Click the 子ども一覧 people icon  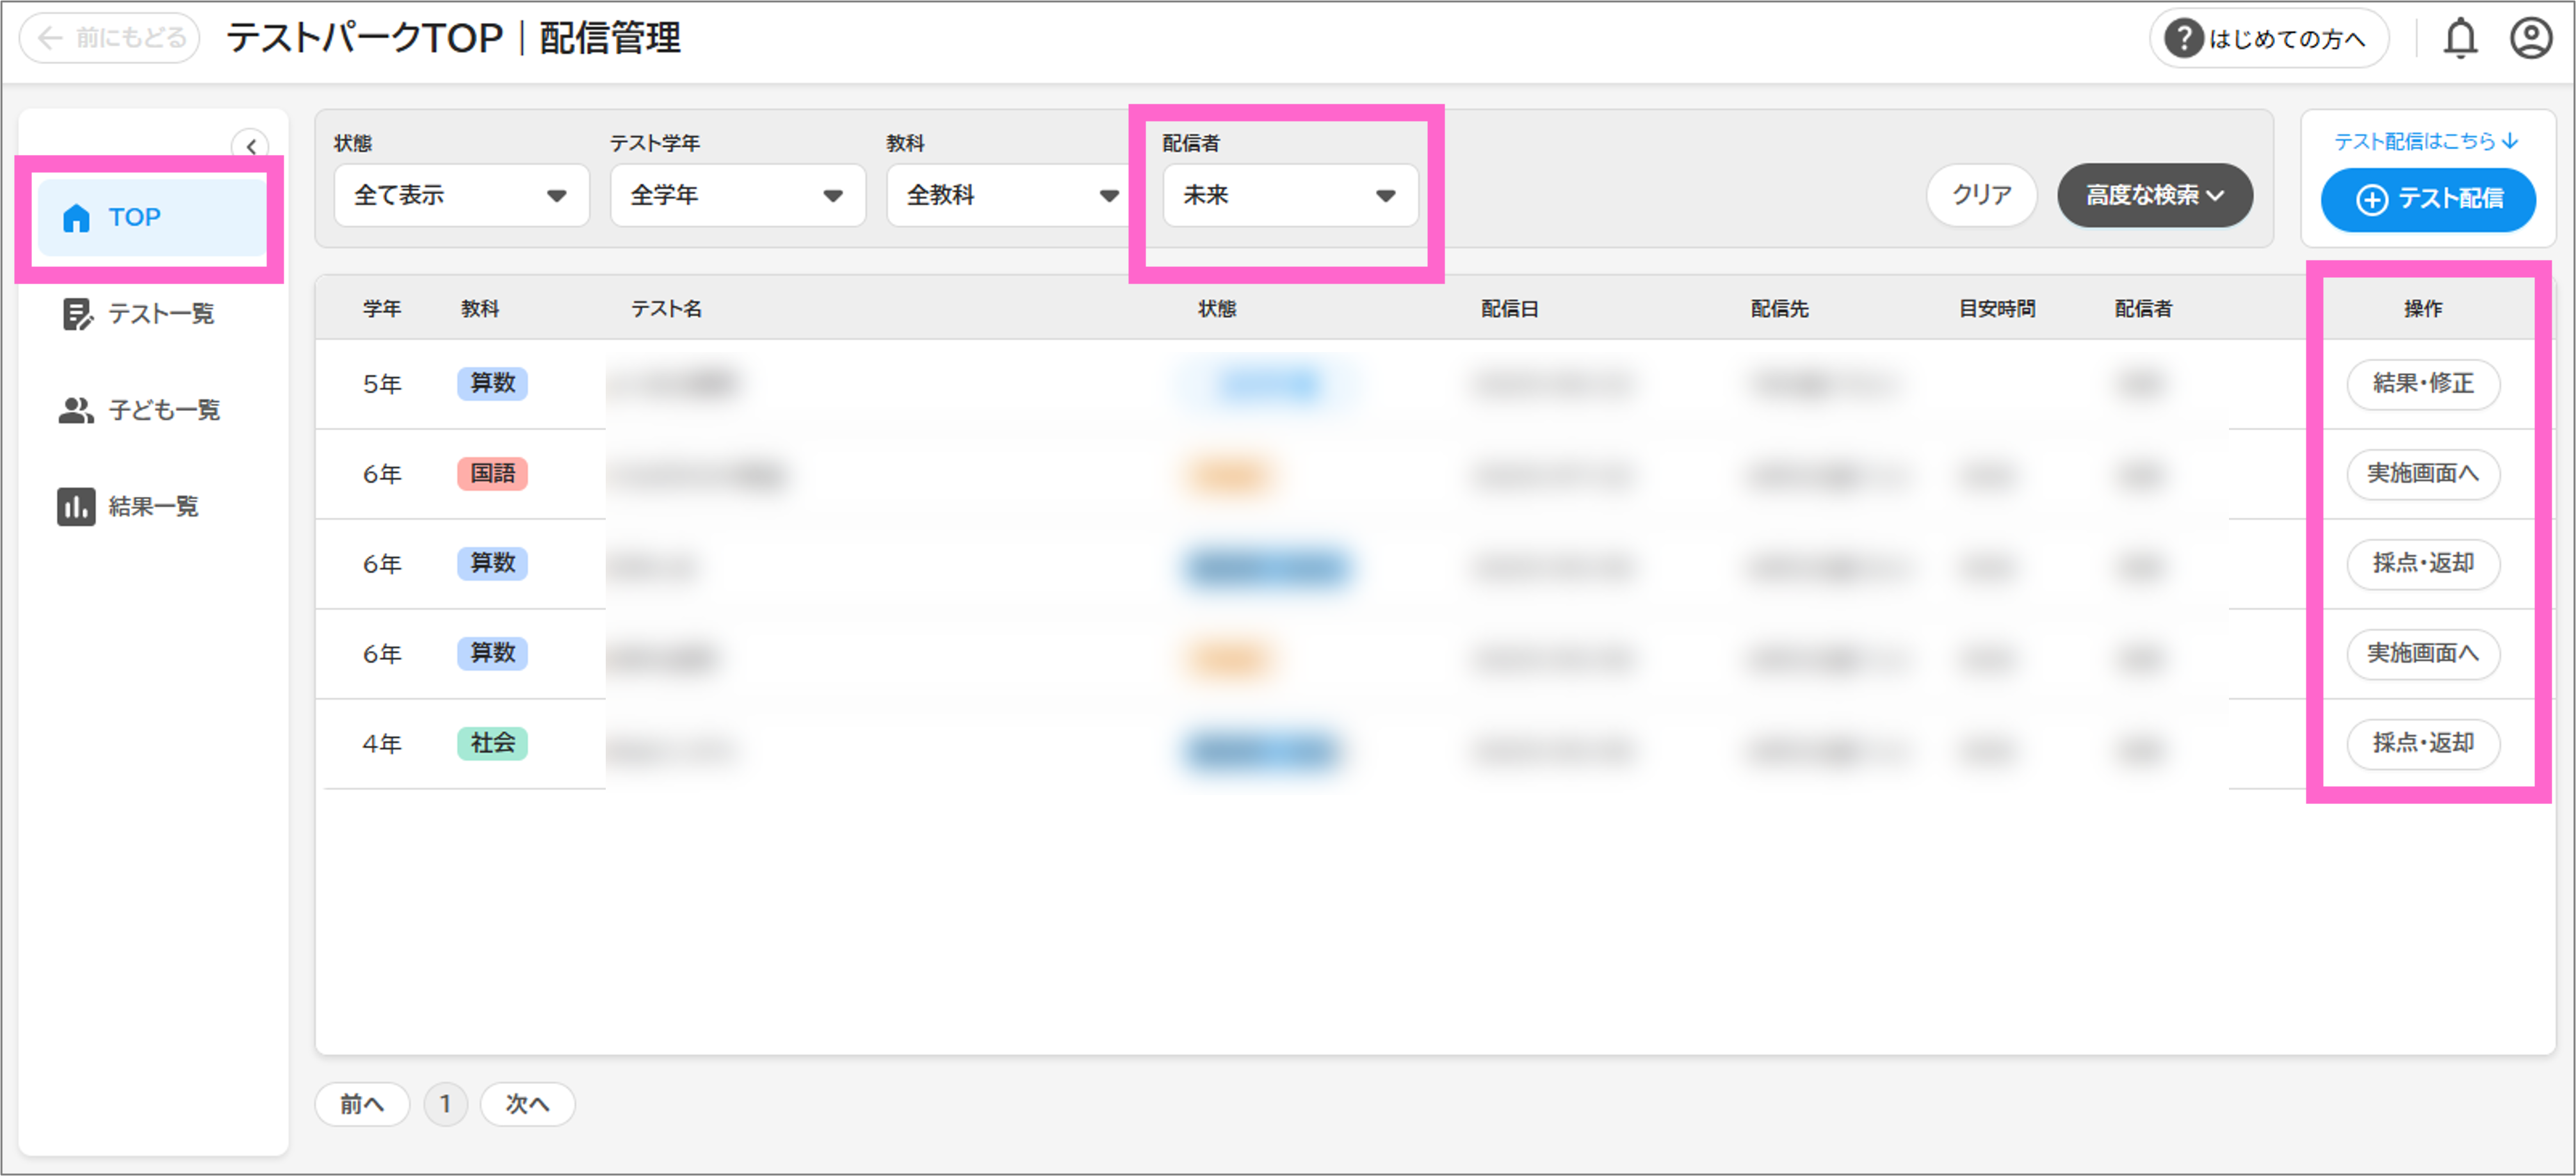76,410
